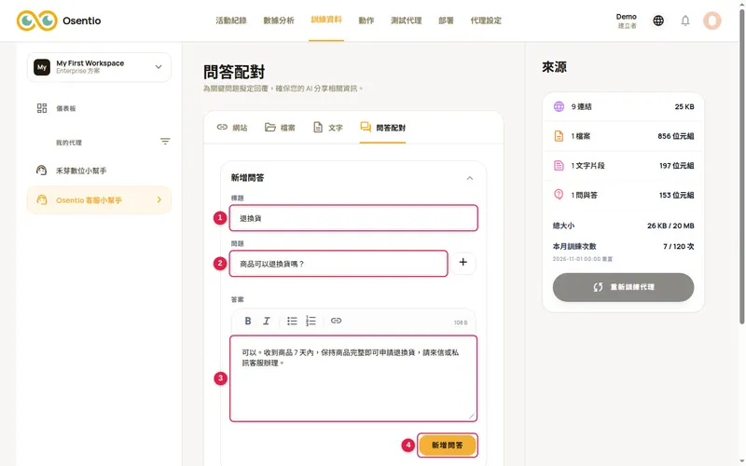Viewport: 746px width, 466px height.
Task: Insert a bulleted list
Action: (292, 321)
